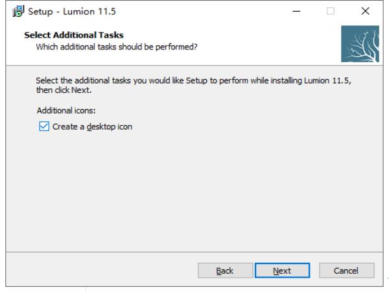Click the 'Select Additional Tasks' heading
The width and height of the screenshot is (389, 292).
(x=74, y=35)
